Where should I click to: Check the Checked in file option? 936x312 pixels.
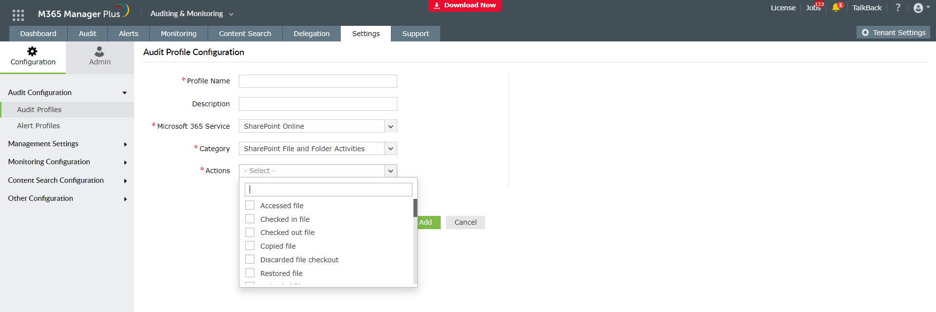click(250, 219)
